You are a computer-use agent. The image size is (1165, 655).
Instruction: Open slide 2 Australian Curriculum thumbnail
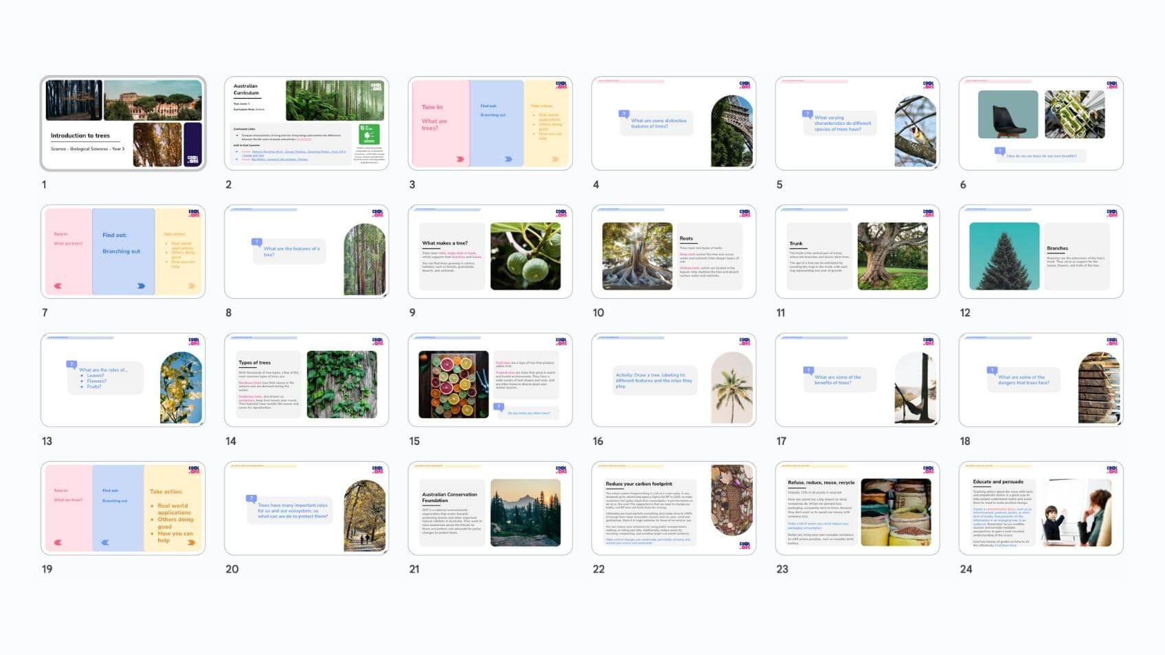pyautogui.click(x=306, y=124)
